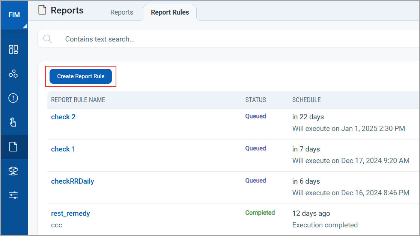Open the hand pointer sidebar icon
The height and width of the screenshot is (236, 420).
point(13,122)
